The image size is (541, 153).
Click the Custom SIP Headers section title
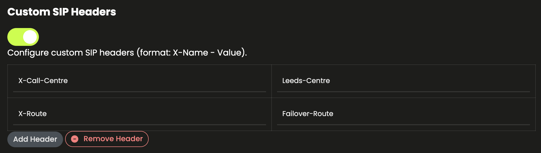click(x=62, y=12)
